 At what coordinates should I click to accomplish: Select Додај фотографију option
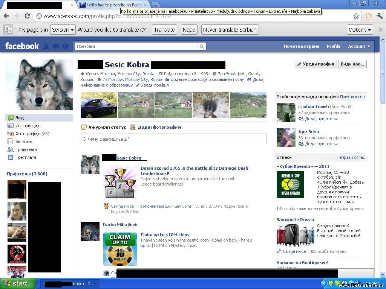[156, 127]
